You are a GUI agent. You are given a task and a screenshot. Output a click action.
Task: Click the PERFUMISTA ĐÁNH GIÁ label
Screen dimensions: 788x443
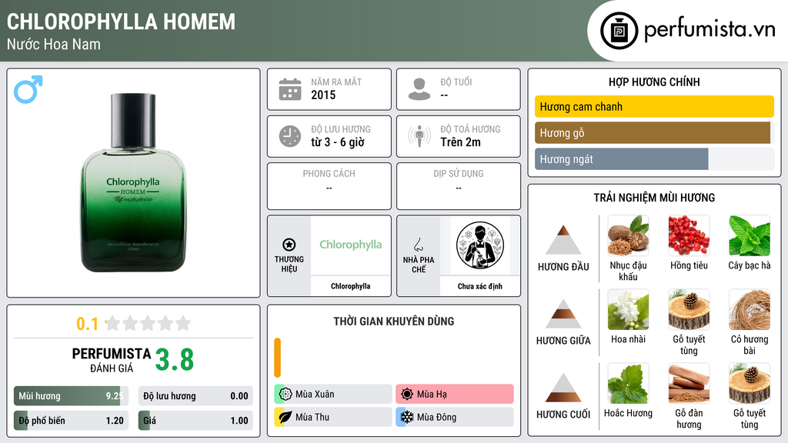tap(112, 360)
